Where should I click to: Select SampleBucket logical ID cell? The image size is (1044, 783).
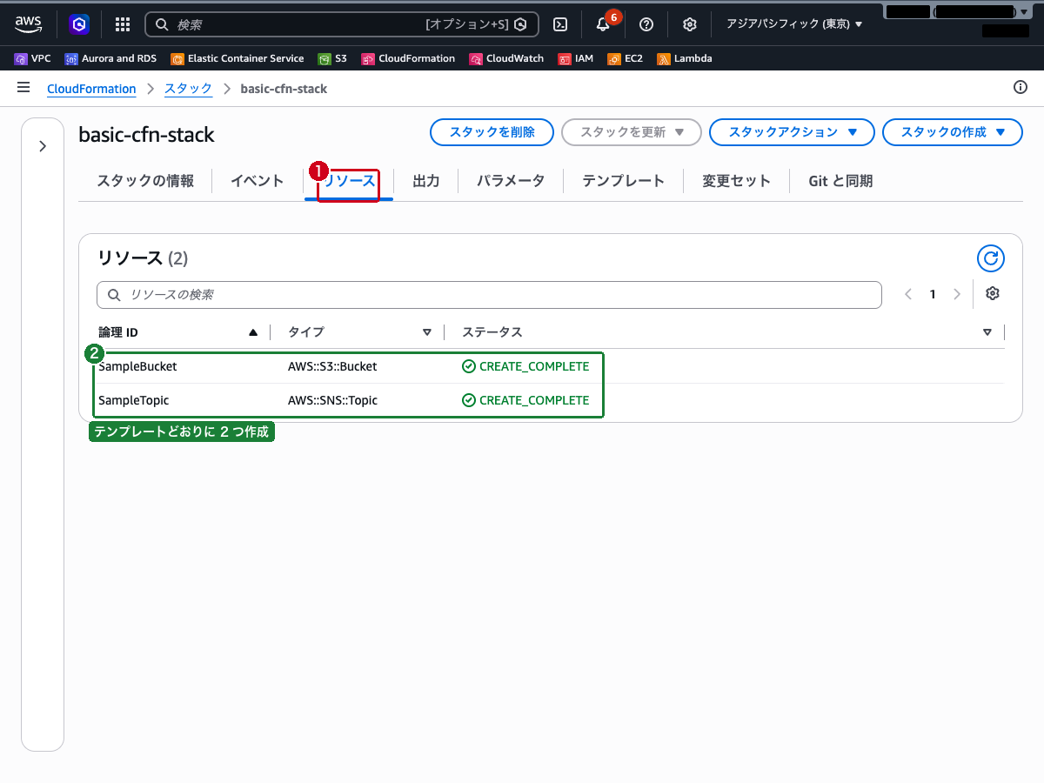[x=137, y=366]
